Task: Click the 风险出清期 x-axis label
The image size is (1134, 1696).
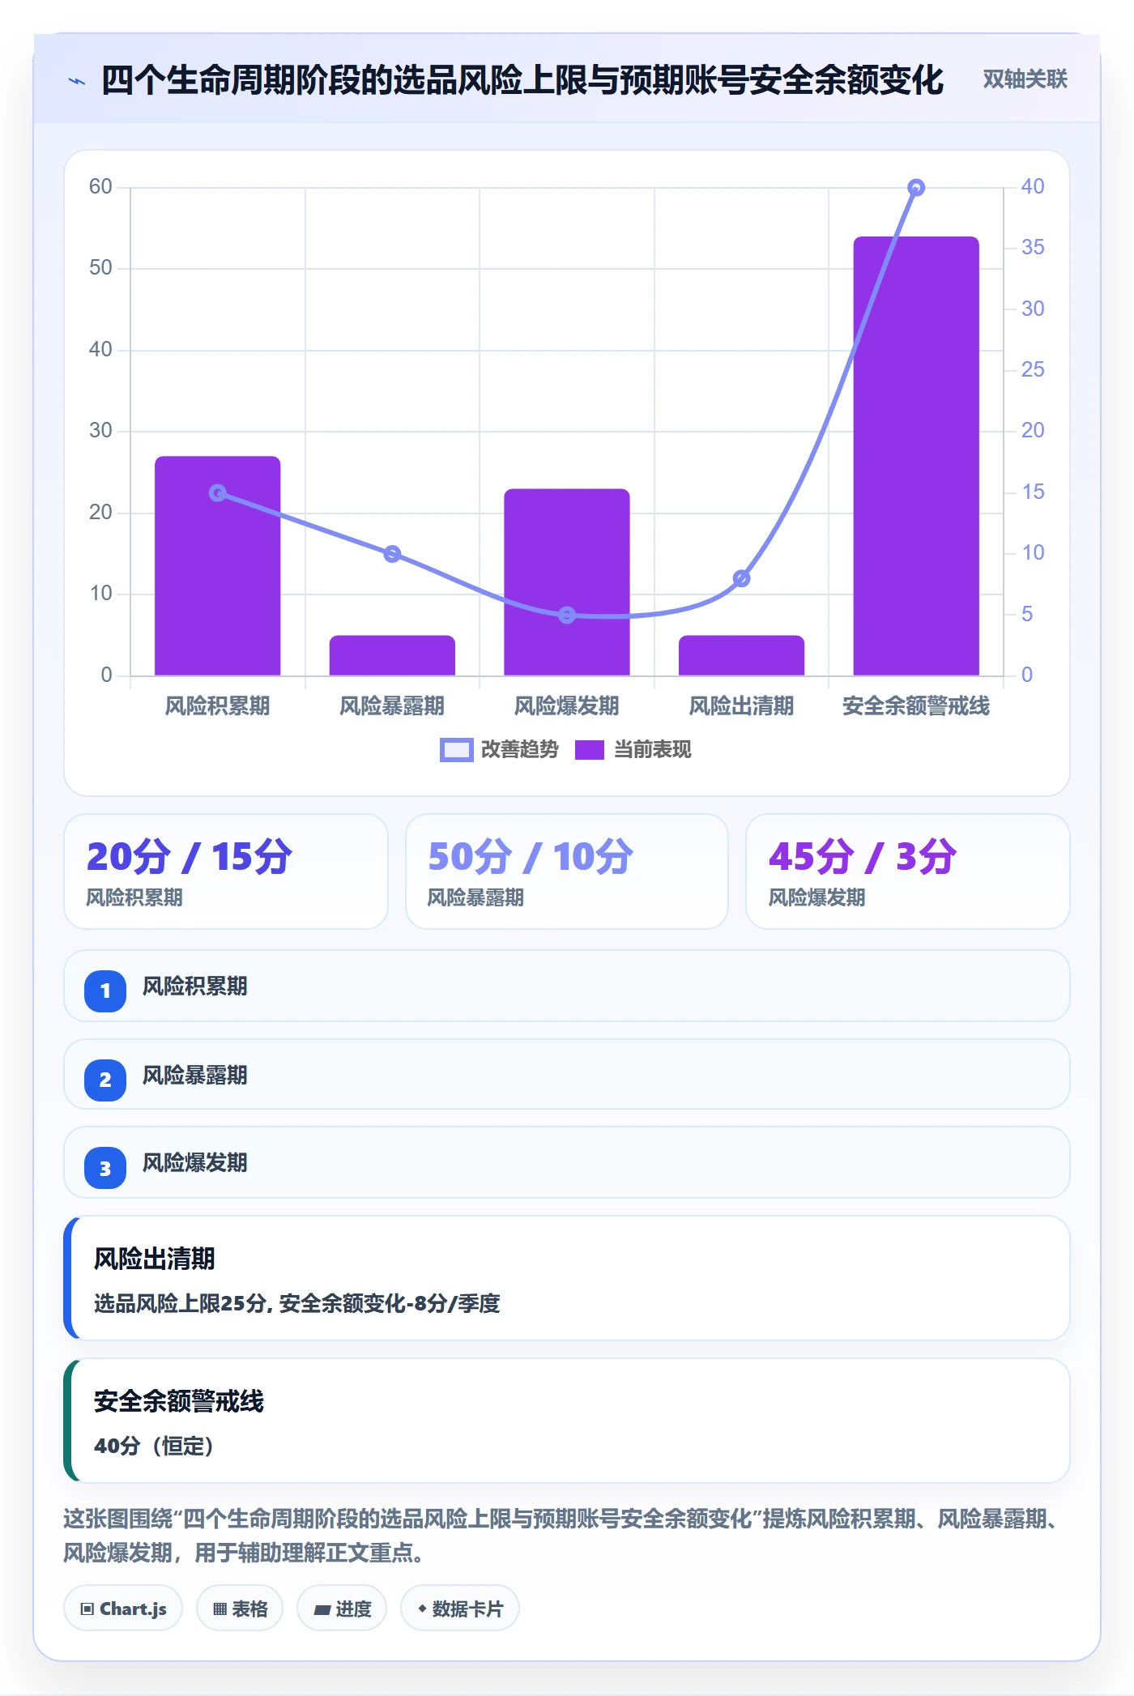Action: click(741, 706)
